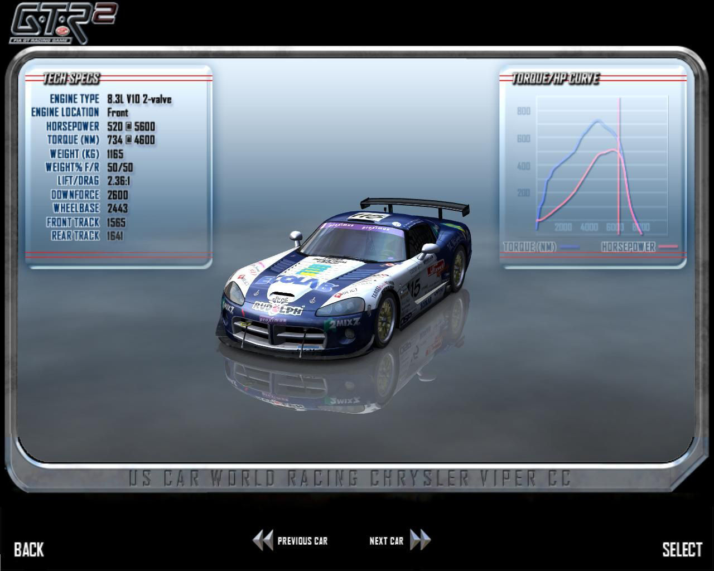Click the WEIGHT% F/R label
Viewport: 714px width, 571px height.
point(73,167)
